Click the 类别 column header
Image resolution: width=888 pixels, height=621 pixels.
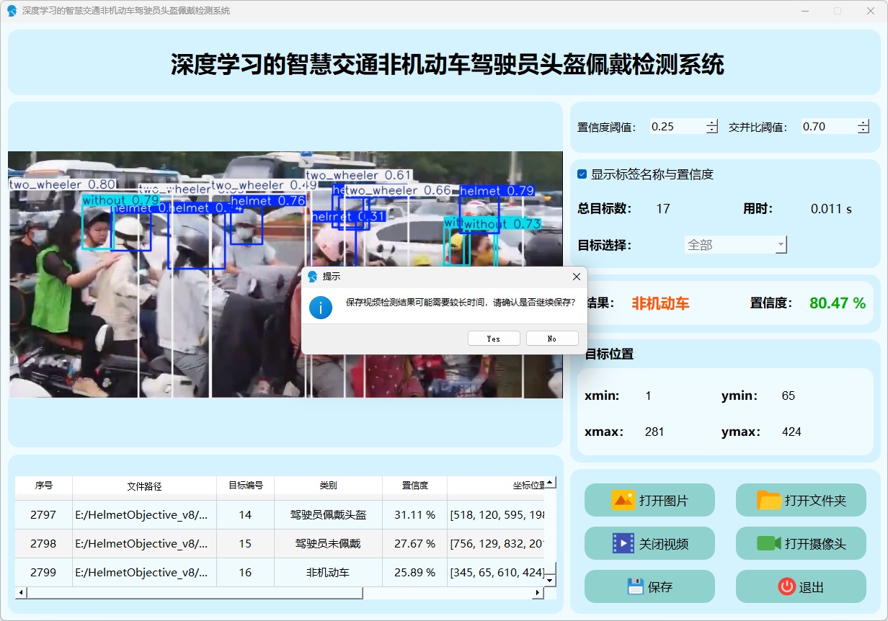pos(328,486)
